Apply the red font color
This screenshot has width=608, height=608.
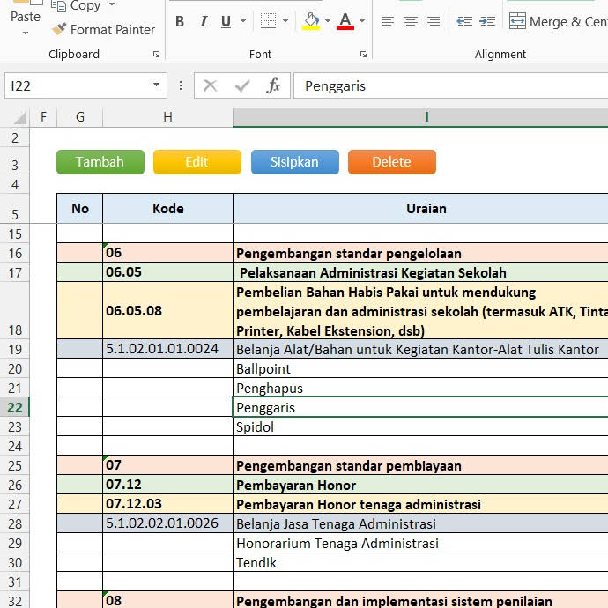345,22
